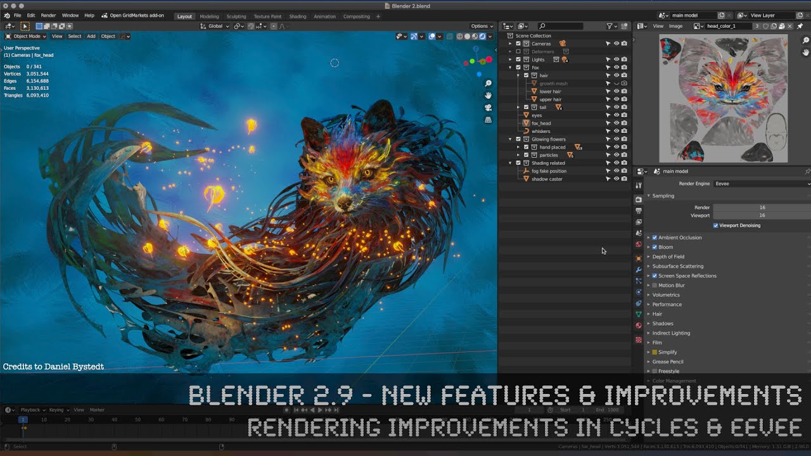The image size is (811, 456).
Task: Open the Object Data mesh properties tab
Action: pos(639,315)
